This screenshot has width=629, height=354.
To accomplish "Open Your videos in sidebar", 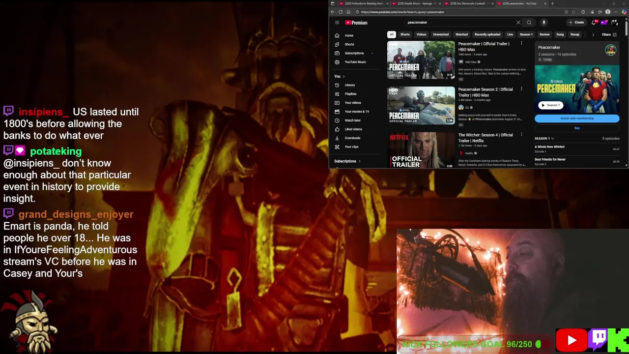I will (x=353, y=103).
